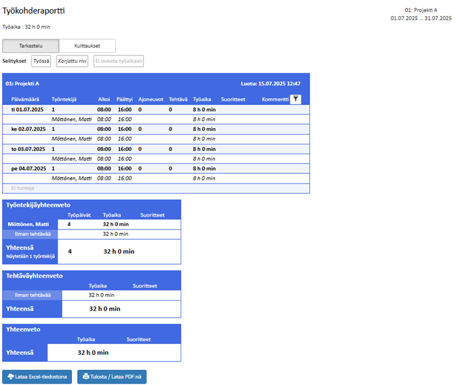Click the Työssä legend tag
Viewport: 456px width, 385px height.
[41, 61]
